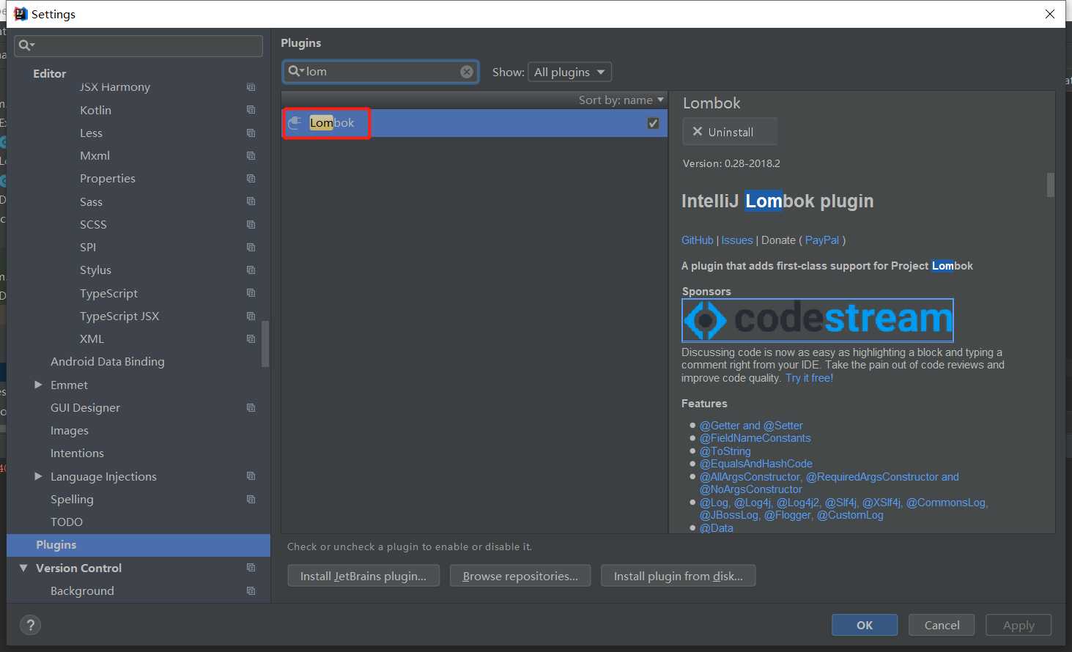
Task: Click the project-level icon beside Spelling
Action: coord(251,499)
